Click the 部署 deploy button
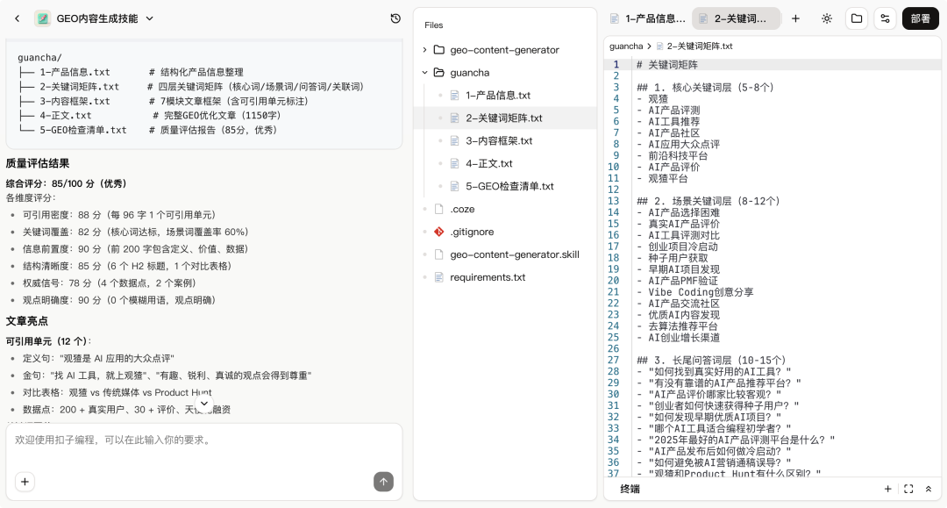 point(920,18)
